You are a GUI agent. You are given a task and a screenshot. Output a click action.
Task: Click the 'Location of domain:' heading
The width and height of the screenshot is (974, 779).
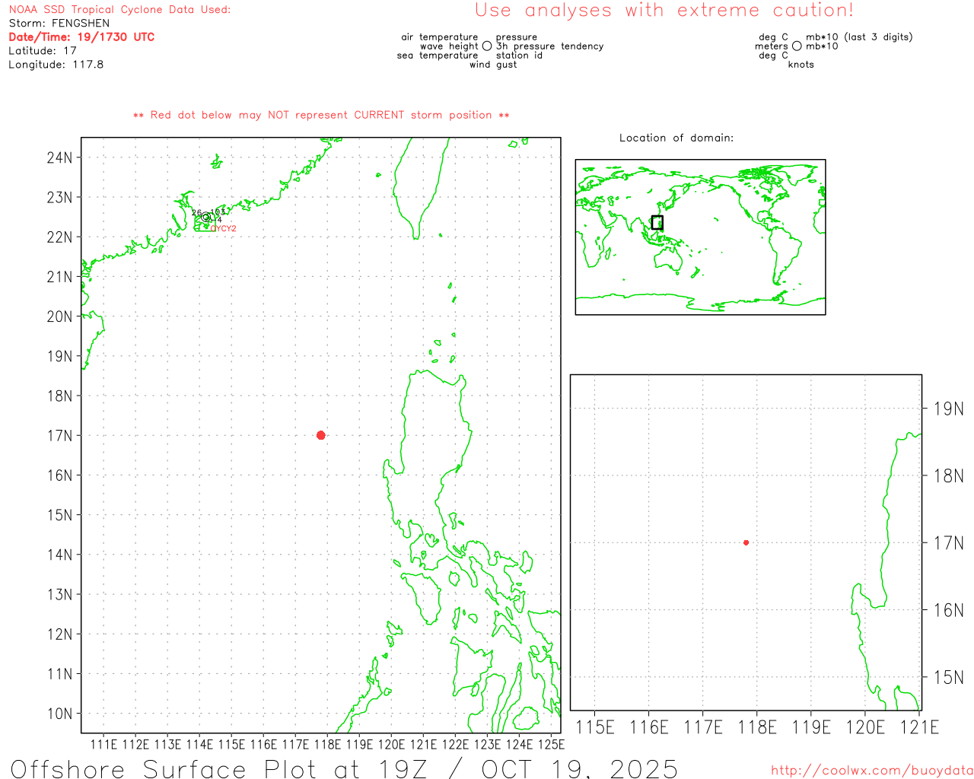pos(676,138)
